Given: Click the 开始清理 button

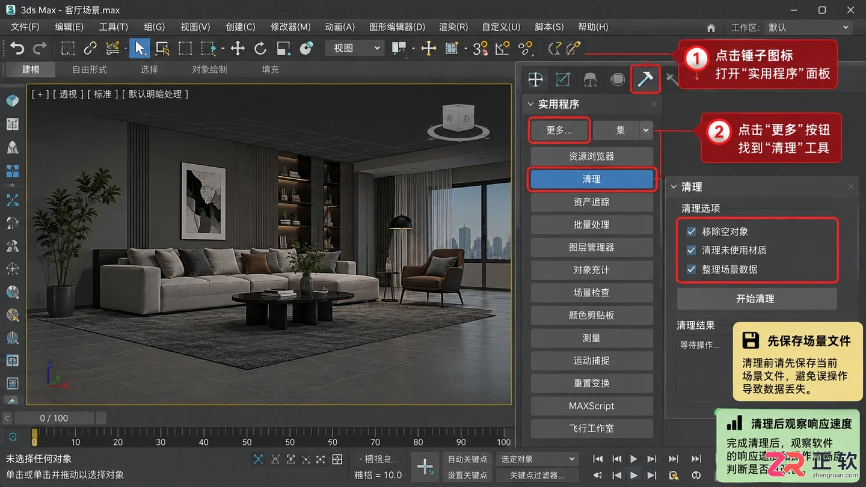Looking at the screenshot, I should point(756,299).
